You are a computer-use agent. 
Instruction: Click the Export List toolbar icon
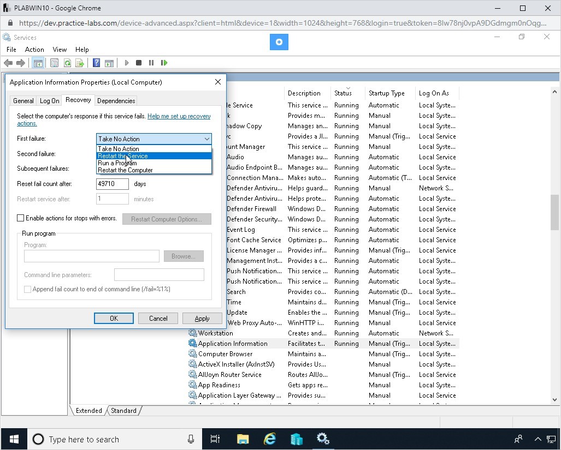[x=80, y=63]
